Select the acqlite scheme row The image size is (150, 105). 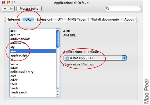[33, 35]
